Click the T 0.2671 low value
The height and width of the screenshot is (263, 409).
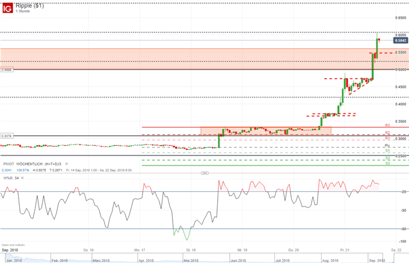(55, 170)
